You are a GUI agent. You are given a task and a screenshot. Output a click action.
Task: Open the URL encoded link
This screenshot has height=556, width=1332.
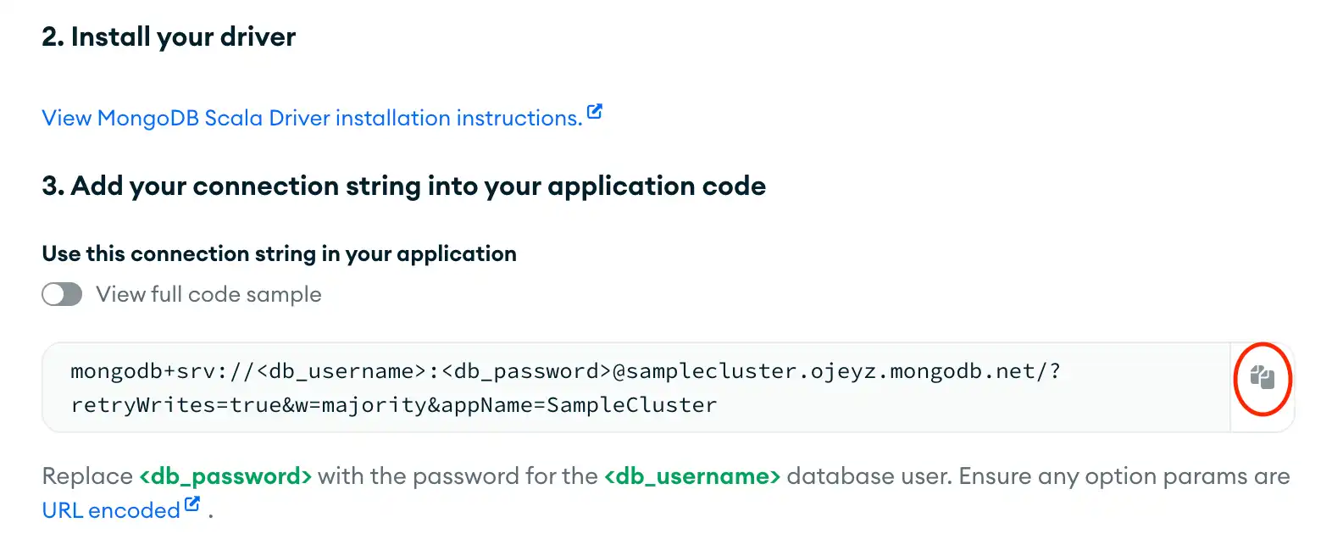tap(110, 510)
